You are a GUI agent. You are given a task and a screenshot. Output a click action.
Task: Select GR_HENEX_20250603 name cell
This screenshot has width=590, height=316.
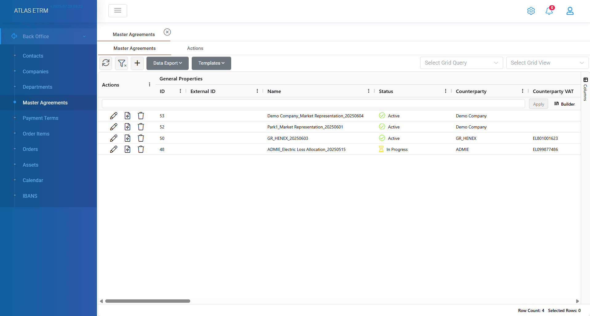[x=288, y=138]
